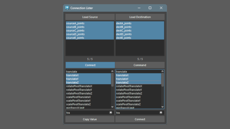This screenshot has width=230, height=129.
Task: Select sourceC_joints in the source list
Action: point(90,30)
